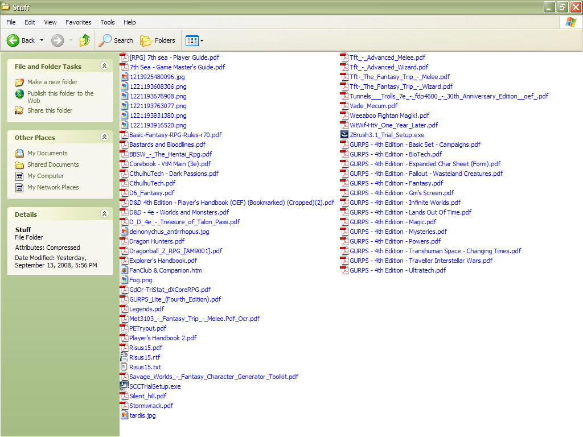Select the Risus15.txt text file icon

[x=124, y=367]
